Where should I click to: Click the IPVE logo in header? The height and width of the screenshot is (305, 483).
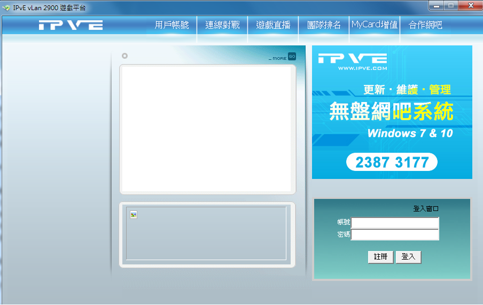[71, 25]
